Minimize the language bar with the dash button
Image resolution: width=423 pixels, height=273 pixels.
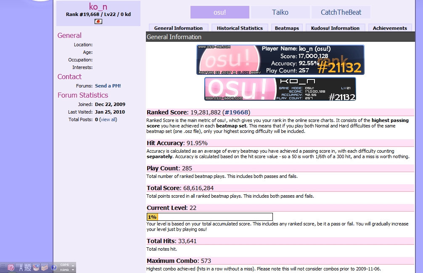73,266
